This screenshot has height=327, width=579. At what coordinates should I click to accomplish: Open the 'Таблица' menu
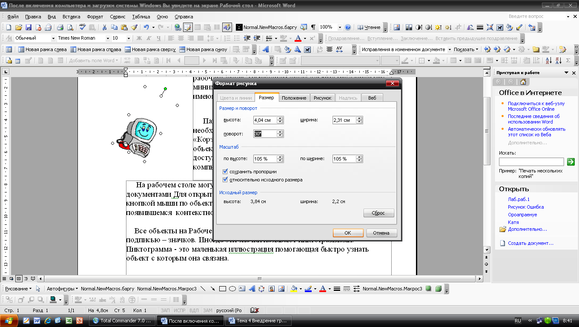point(141,17)
